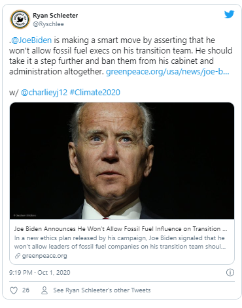
Task: Click the 9:19 PM Oct 1, 2020 timestamp
Action: [x=40, y=273]
